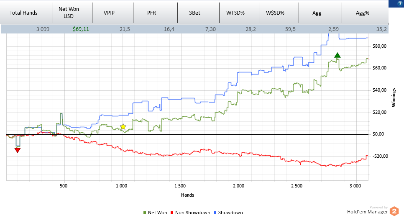Click the $80,00 y-axis label
This screenshot has width=404, height=218.
[x=379, y=46]
